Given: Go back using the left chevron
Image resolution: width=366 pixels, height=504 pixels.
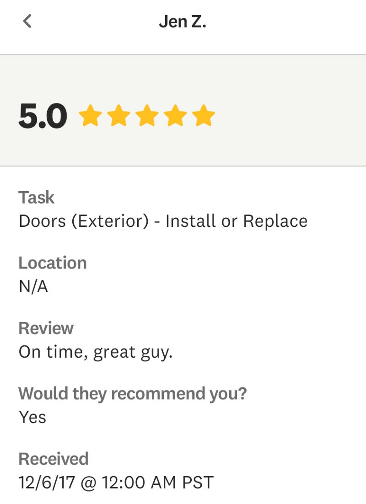Looking at the screenshot, I should coord(27,21).
